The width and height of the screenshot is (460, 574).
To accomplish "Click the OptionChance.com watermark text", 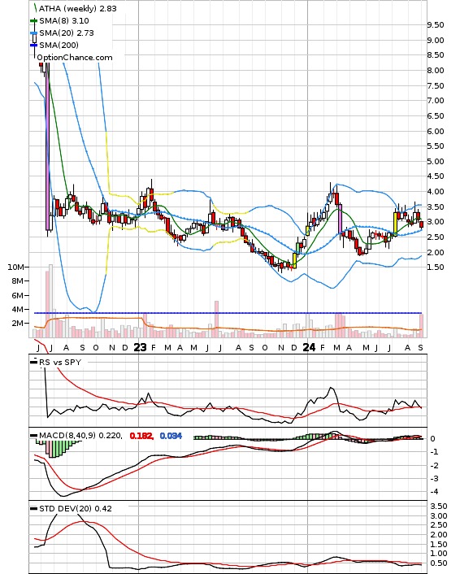I will [x=75, y=58].
